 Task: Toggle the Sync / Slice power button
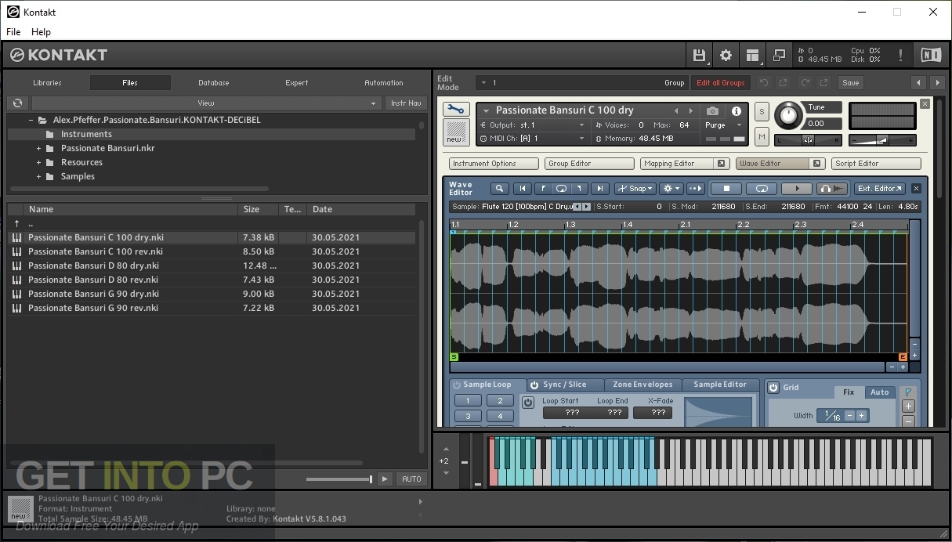pyautogui.click(x=534, y=385)
